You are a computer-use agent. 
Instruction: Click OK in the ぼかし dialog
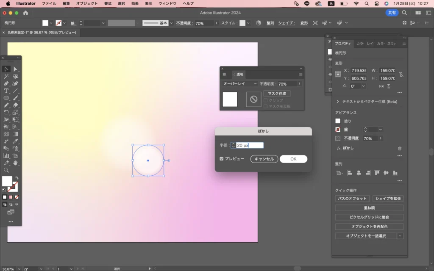tap(293, 159)
